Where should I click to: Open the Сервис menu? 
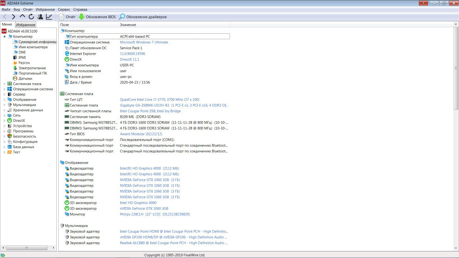tap(64, 9)
